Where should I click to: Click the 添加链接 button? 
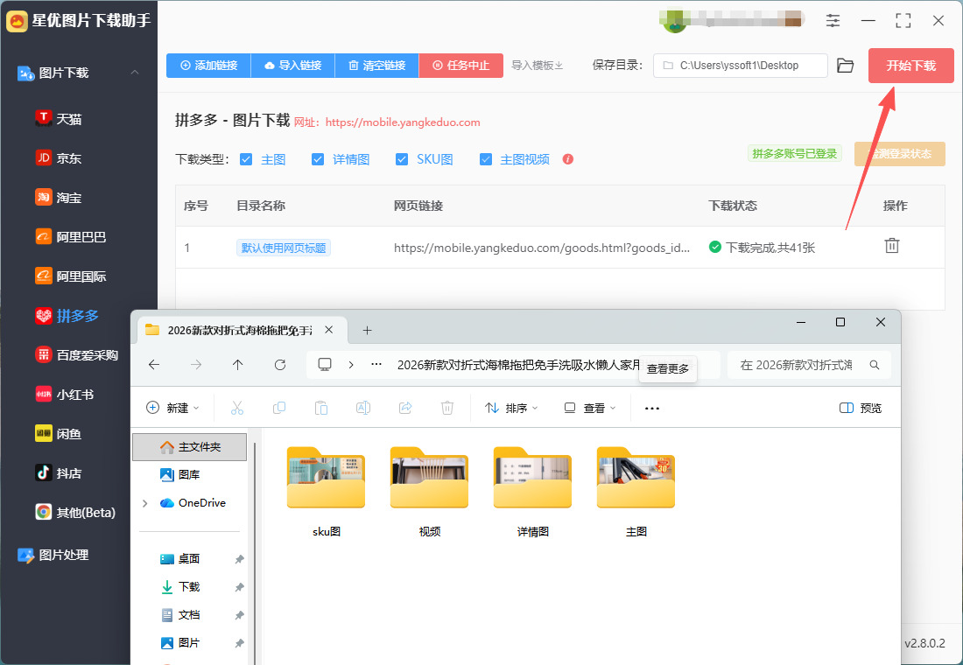click(x=208, y=65)
